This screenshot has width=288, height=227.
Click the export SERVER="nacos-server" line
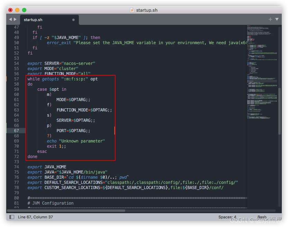coord(61,63)
